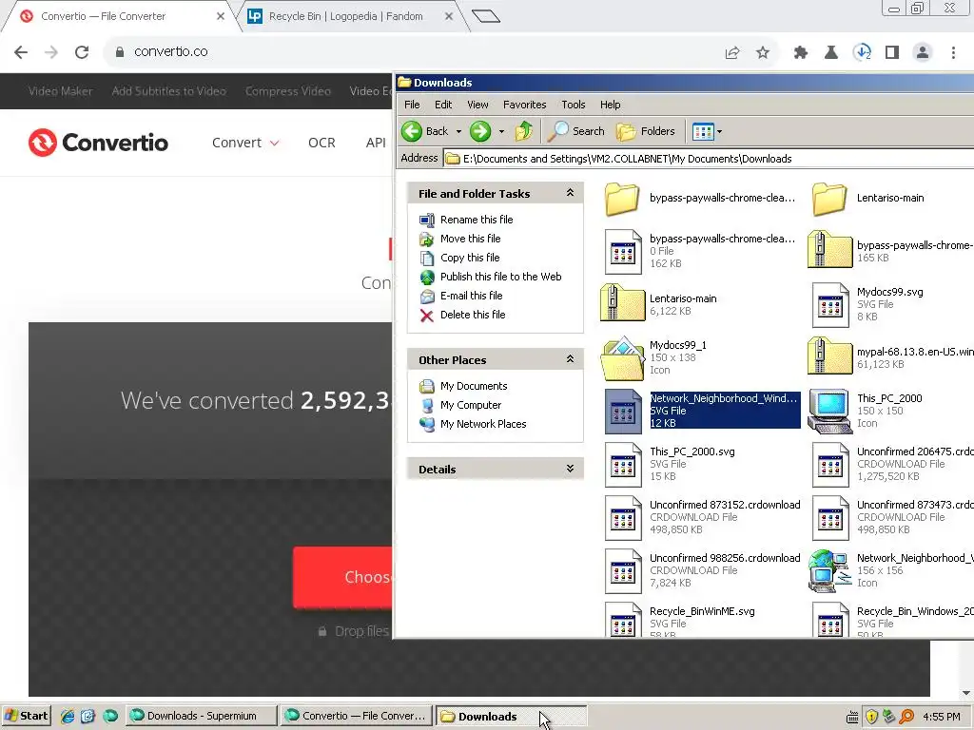This screenshot has height=730, width=974.
Task: Open the browser profile avatar
Action: [x=923, y=52]
